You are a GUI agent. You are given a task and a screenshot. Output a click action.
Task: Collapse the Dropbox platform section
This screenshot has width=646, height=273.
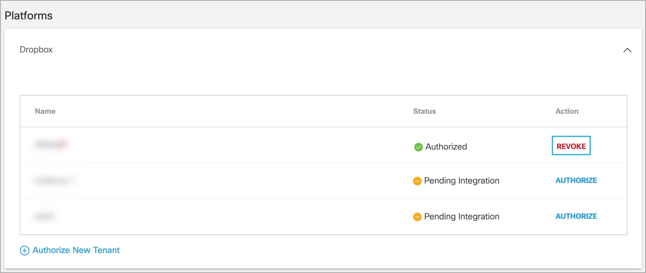627,50
